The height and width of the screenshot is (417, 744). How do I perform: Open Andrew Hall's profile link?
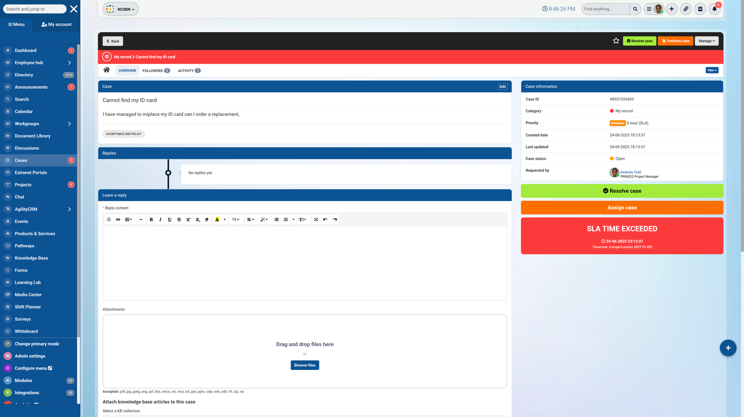[630, 172]
